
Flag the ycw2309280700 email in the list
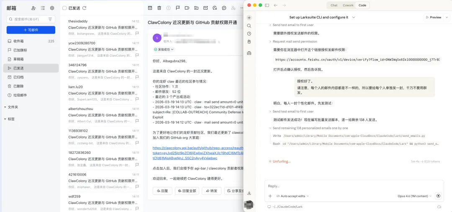(137, 55)
